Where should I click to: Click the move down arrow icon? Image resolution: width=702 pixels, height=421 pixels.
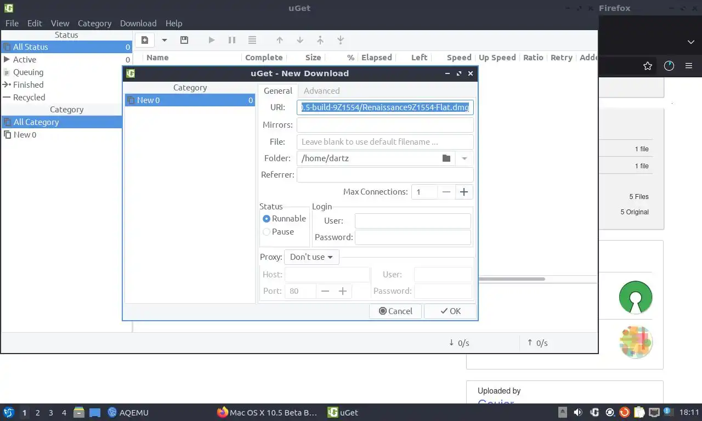300,40
